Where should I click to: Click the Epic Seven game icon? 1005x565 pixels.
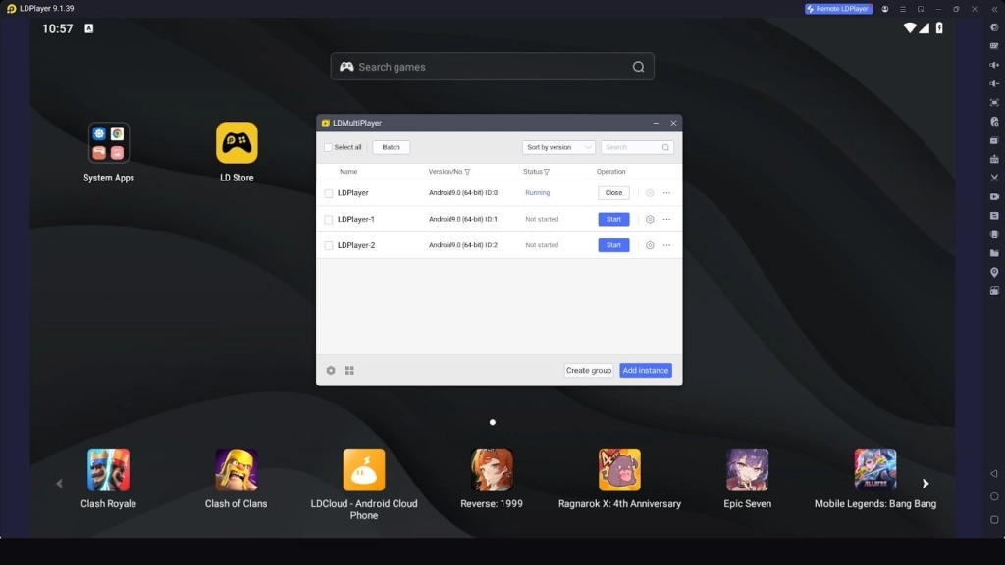(x=747, y=471)
